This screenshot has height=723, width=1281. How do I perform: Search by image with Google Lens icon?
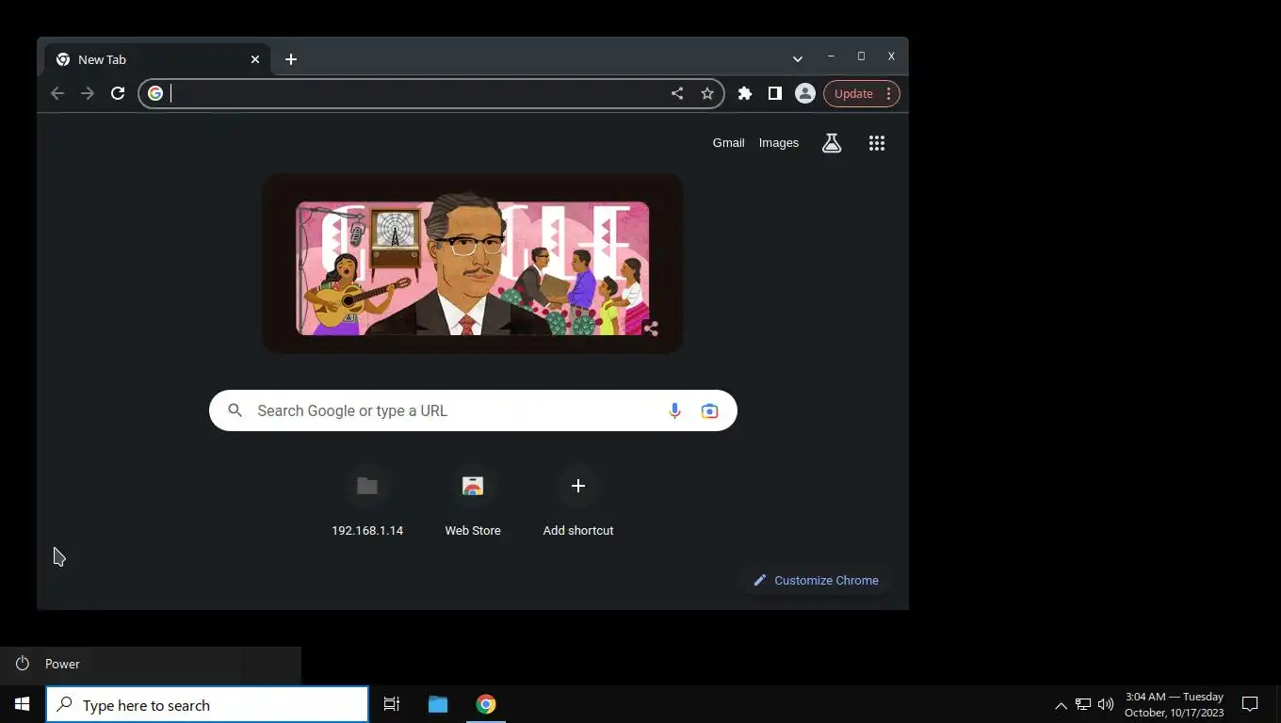click(x=709, y=410)
